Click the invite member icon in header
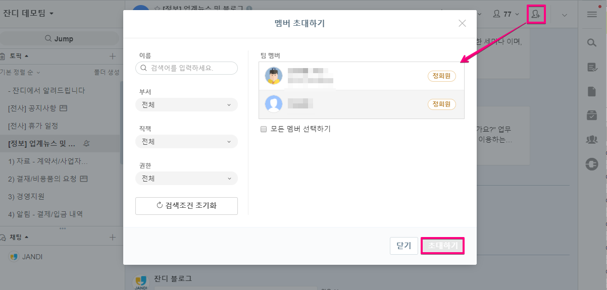The width and height of the screenshot is (607, 290). point(536,15)
